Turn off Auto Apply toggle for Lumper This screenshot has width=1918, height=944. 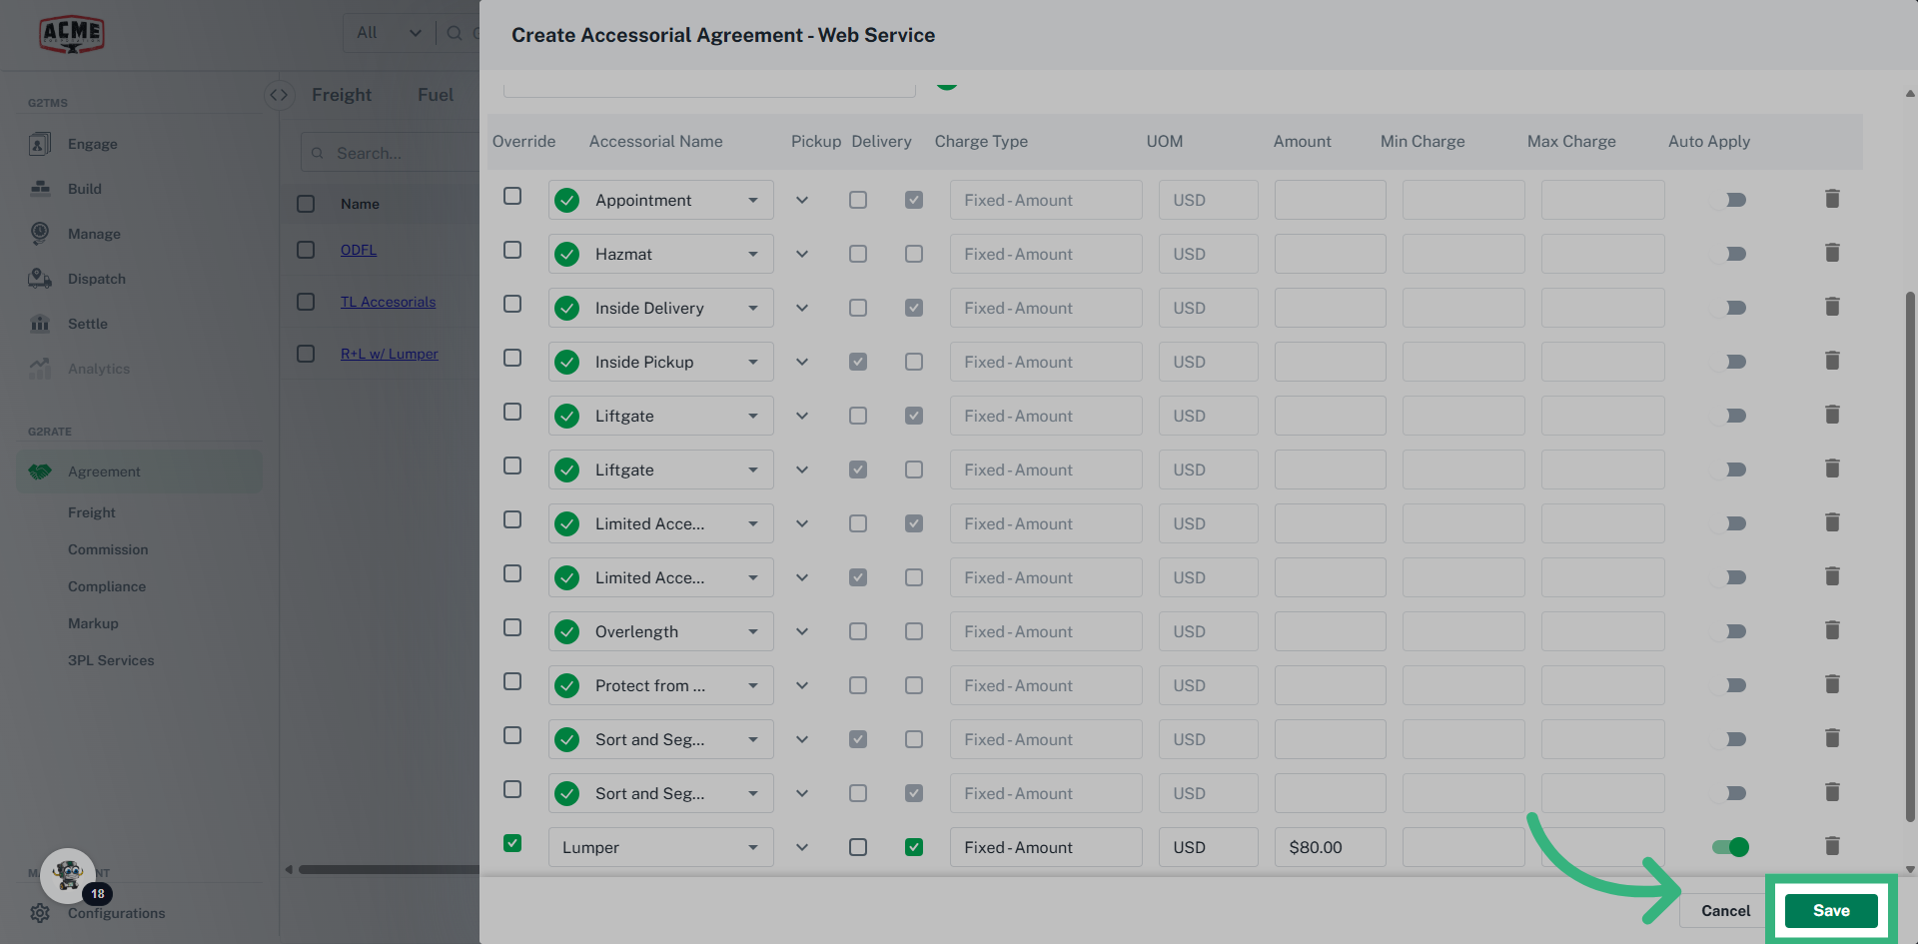point(1730,847)
